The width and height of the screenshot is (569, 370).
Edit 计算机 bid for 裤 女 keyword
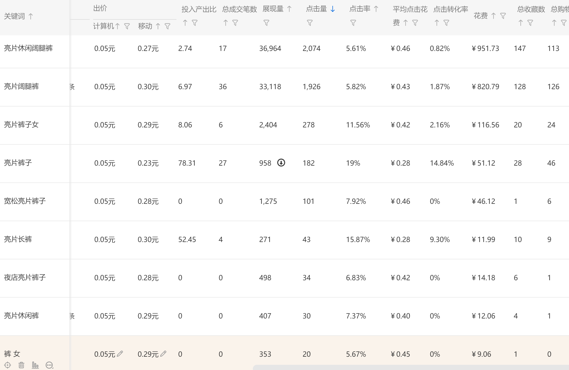tap(120, 353)
